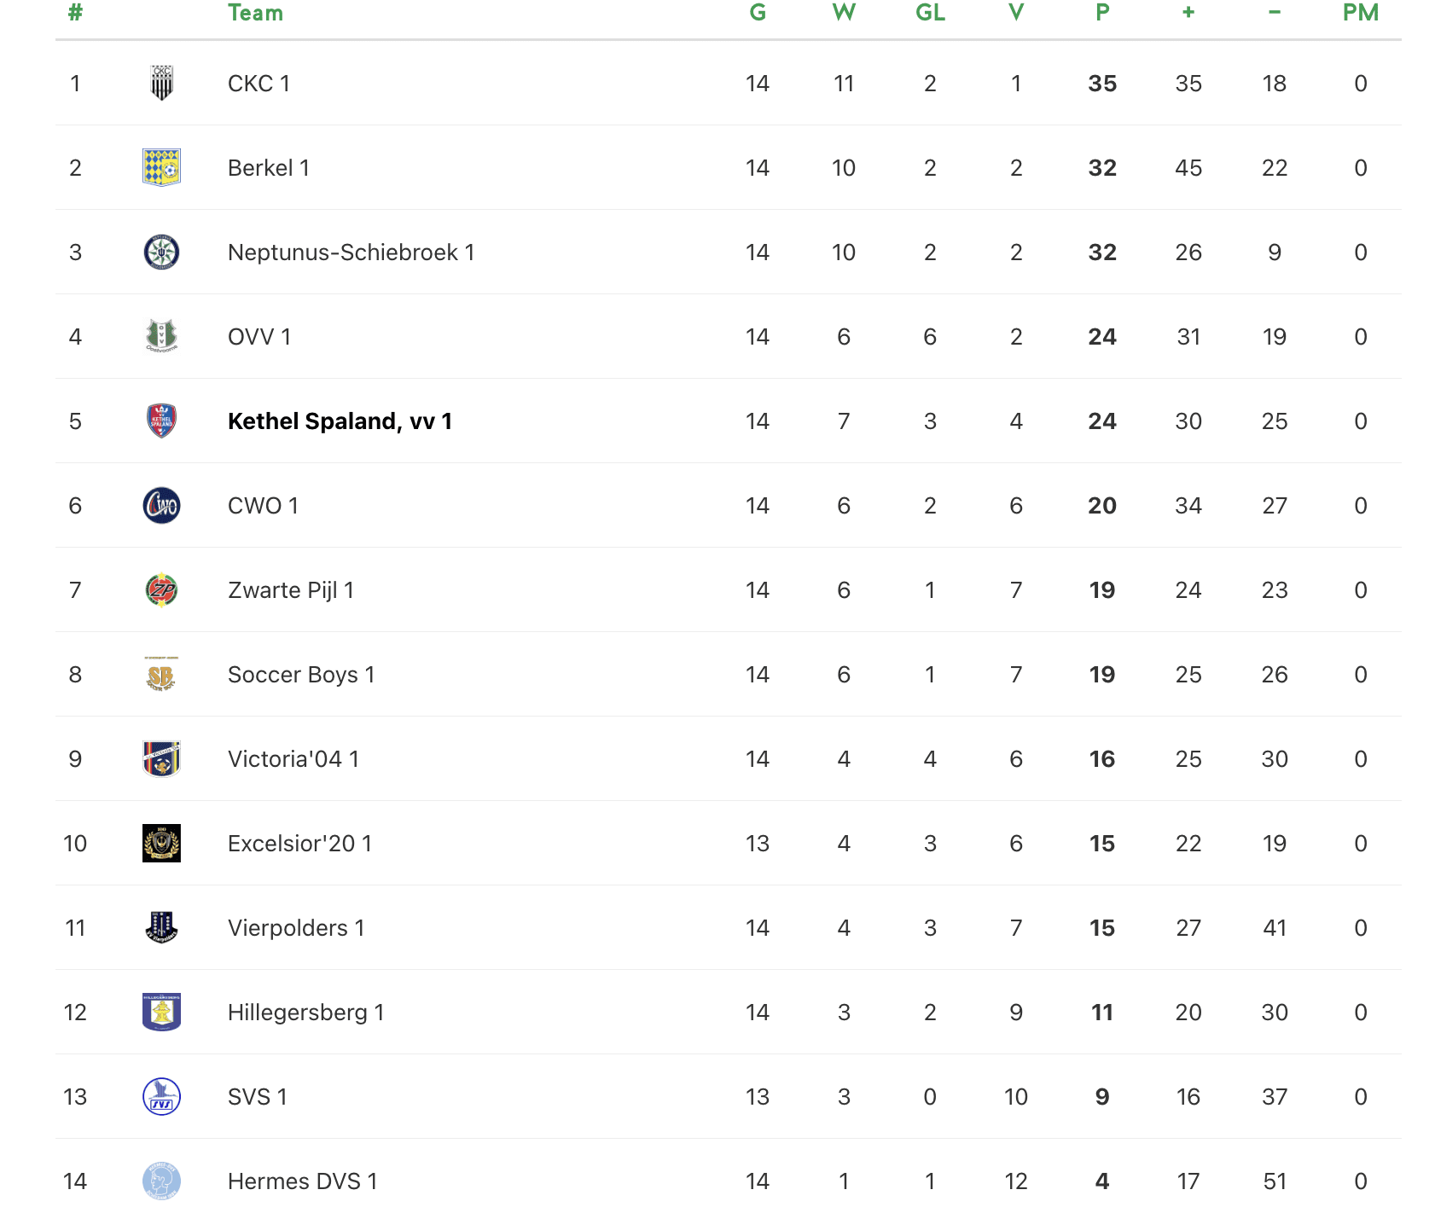Viewport: 1435px width, 1213px height.
Task: Click the Berkel club logo
Action: tap(161, 167)
